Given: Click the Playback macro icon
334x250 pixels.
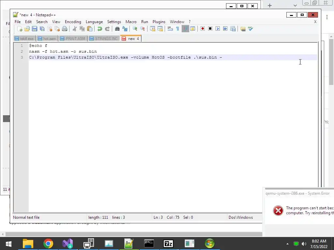Looking at the screenshot, I should (218, 29).
